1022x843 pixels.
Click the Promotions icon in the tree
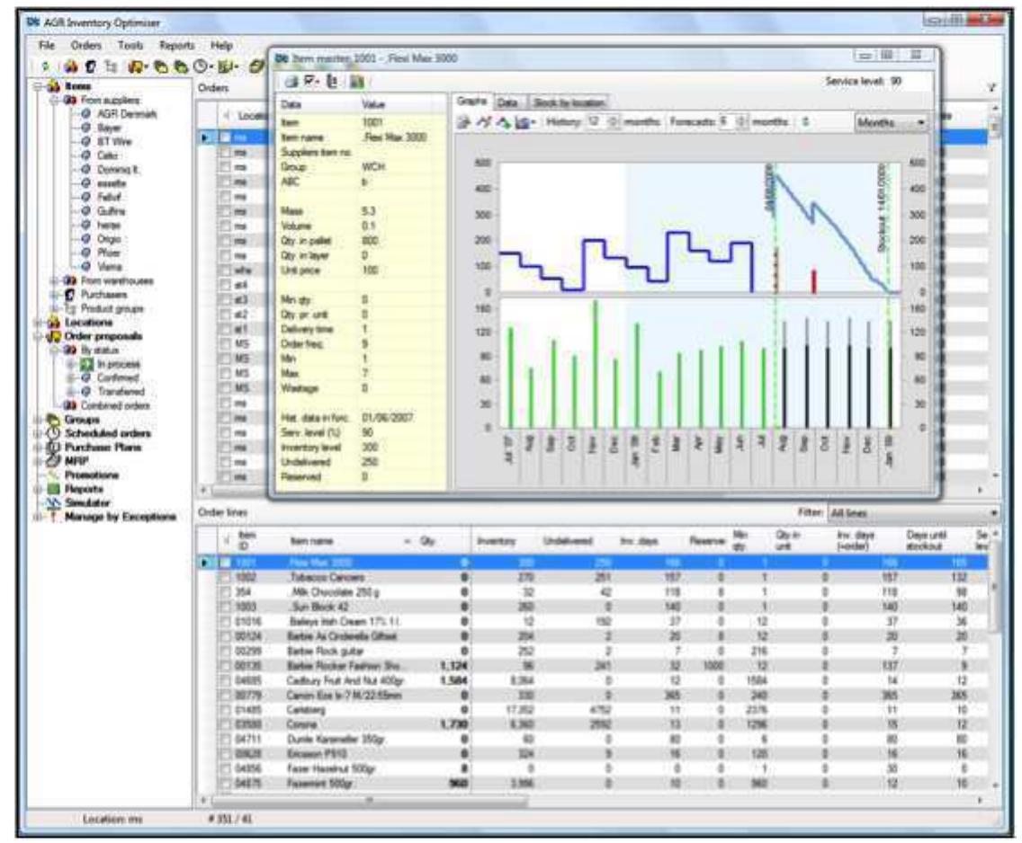(54, 475)
